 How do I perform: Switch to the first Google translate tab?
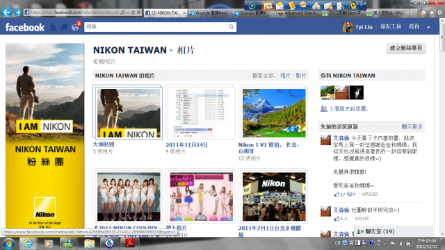[x=210, y=13]
